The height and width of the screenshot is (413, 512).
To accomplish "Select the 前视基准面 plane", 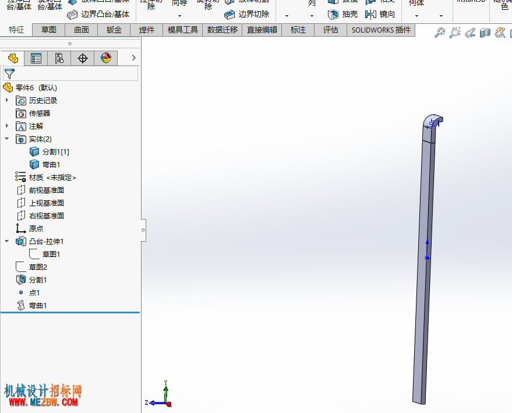I will click(40, 190).
